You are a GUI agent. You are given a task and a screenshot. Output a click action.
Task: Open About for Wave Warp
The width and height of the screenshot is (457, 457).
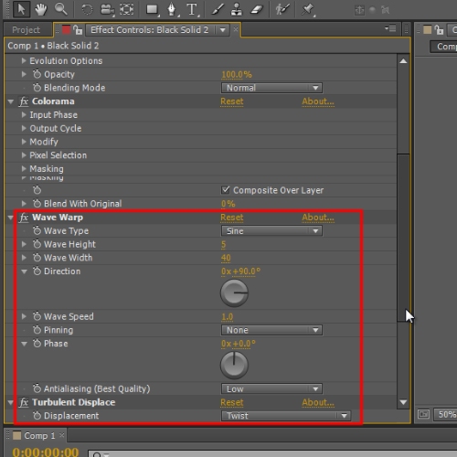pos(318,218)
